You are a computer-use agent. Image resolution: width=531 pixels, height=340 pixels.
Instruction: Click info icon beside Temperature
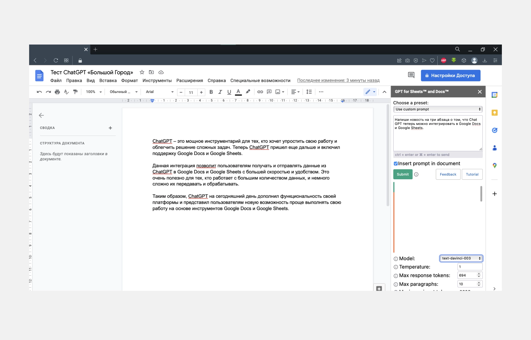pos(396,267)
